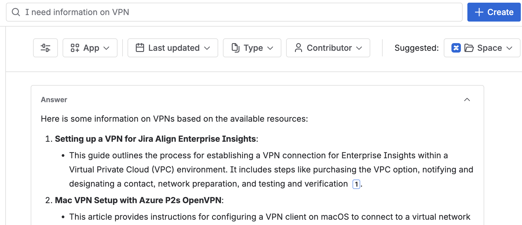The width and height of the screenshot is (522, 225).
Task: Click the Last updated filter chip
Action: point(173,48)
